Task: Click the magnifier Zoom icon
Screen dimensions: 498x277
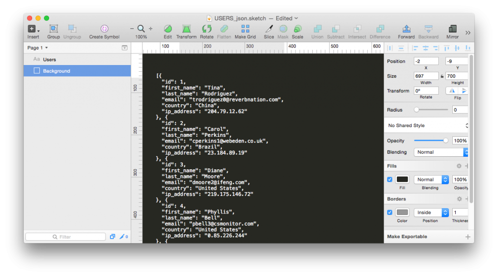Action: pyautogui.click(x=141, y=29)
